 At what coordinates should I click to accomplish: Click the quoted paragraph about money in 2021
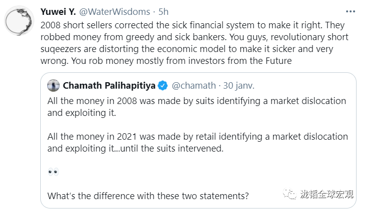click(x=197, y=142)
